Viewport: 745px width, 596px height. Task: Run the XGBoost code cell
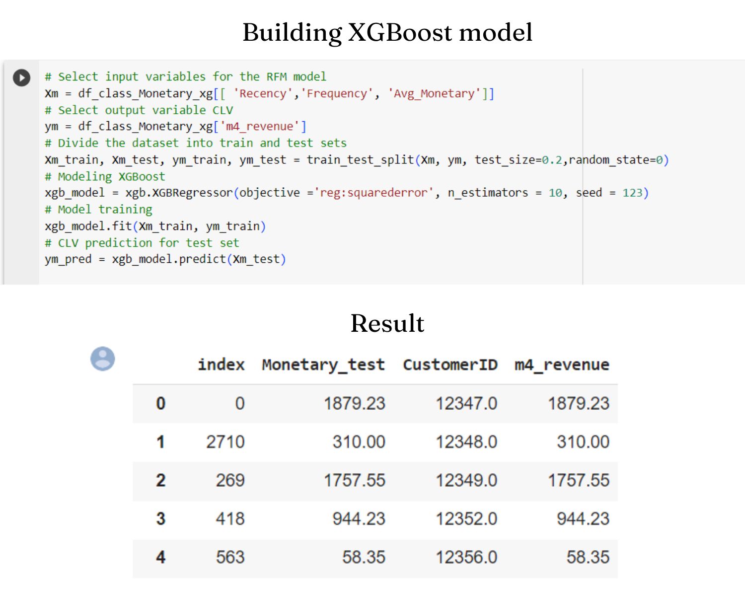coord(21,77)
